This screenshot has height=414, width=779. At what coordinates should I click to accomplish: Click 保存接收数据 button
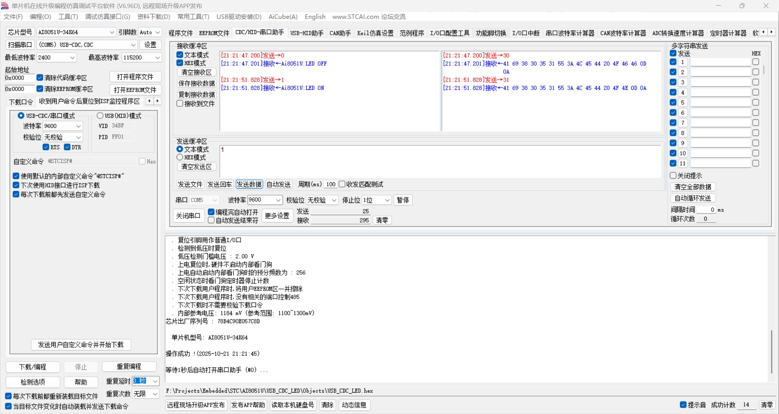pos(196,83)
